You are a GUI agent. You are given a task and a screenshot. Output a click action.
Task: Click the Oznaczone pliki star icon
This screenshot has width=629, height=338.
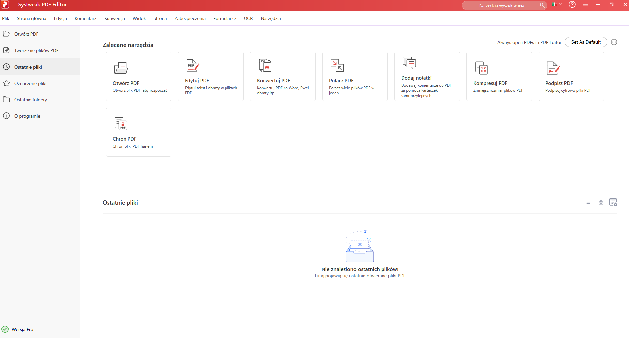tap(6, 83)
